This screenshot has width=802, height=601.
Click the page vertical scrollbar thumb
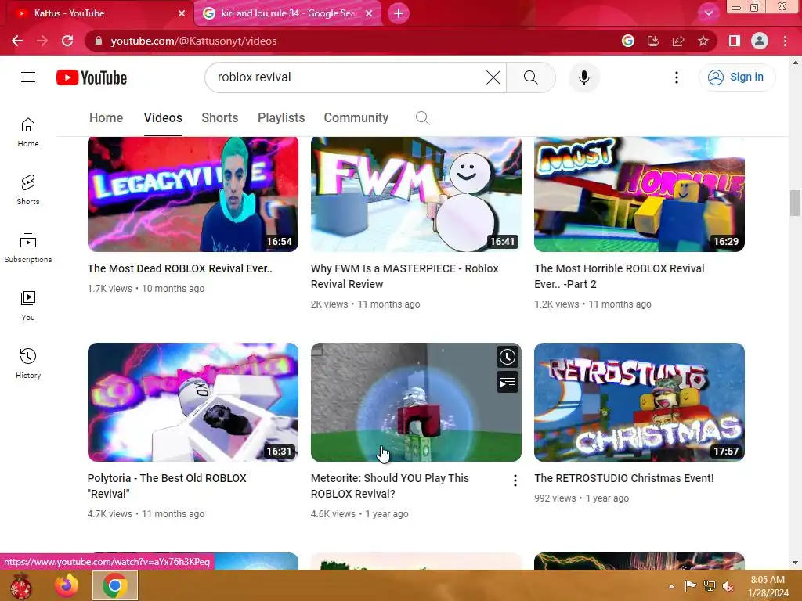(x=795, y=203)
